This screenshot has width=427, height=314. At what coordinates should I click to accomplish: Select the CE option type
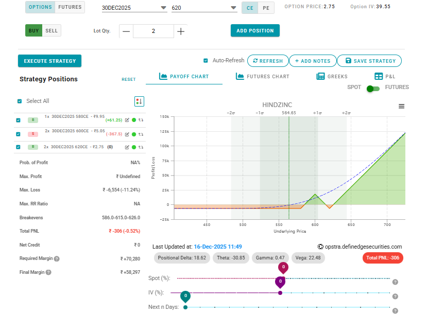click(250, 8)
